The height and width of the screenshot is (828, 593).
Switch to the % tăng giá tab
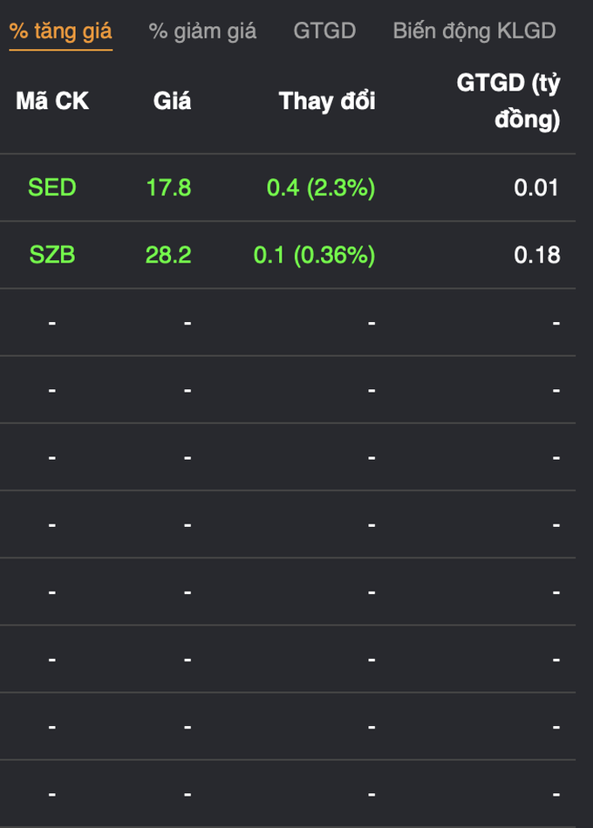[61, 31]
